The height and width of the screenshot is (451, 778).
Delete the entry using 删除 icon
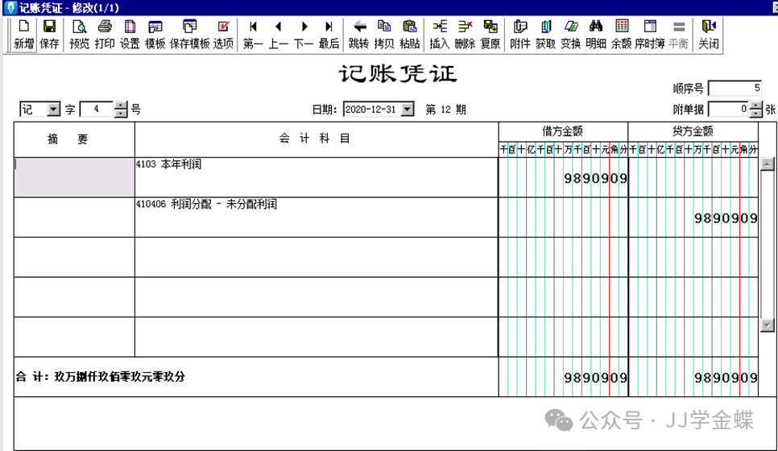coord(465,34)
